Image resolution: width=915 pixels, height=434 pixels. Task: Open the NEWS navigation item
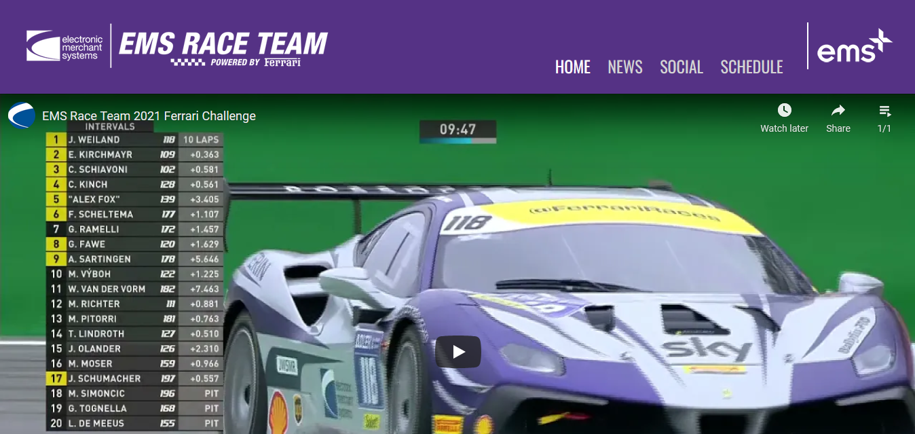[625, 67]
